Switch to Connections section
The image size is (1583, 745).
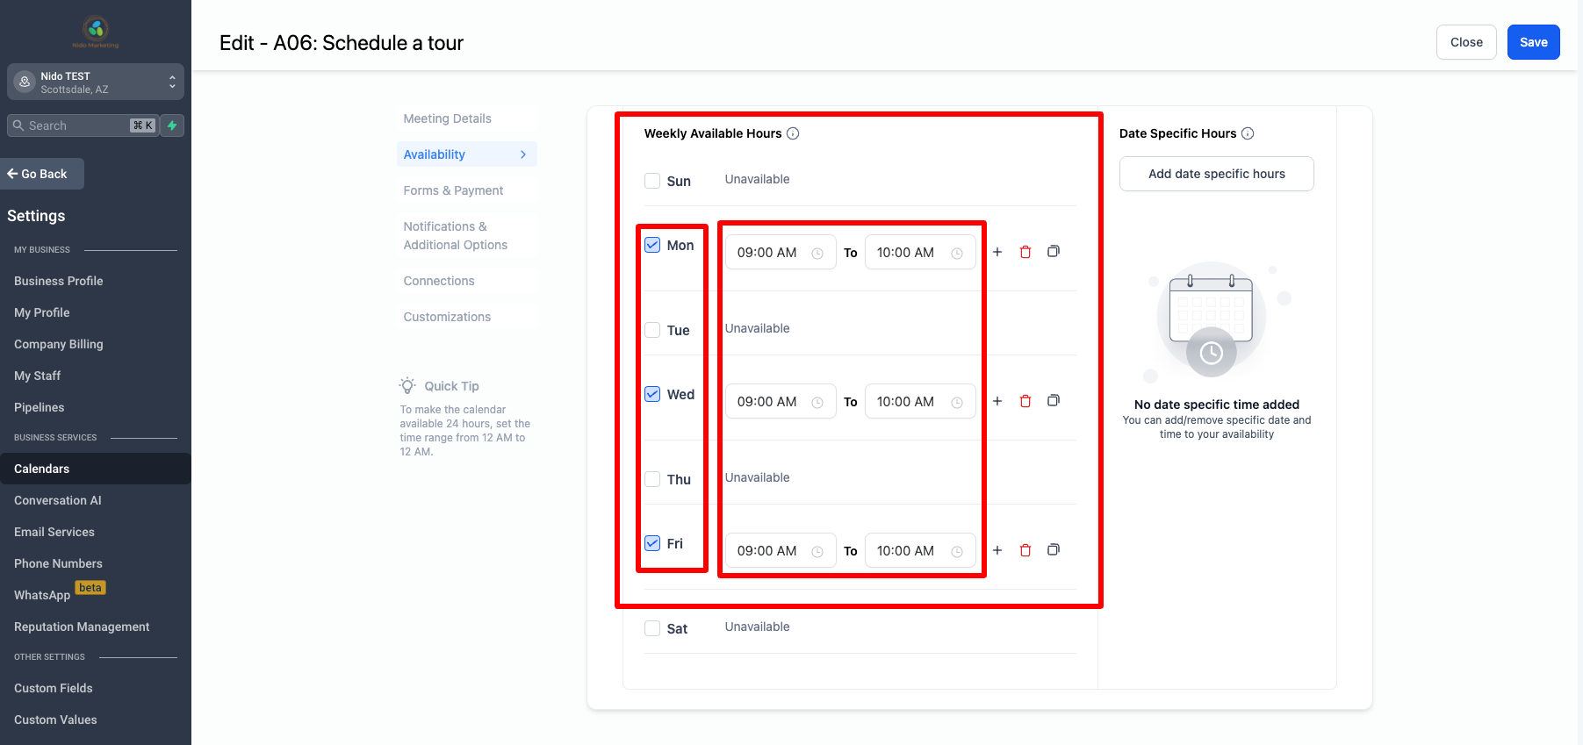pos(466,281)
